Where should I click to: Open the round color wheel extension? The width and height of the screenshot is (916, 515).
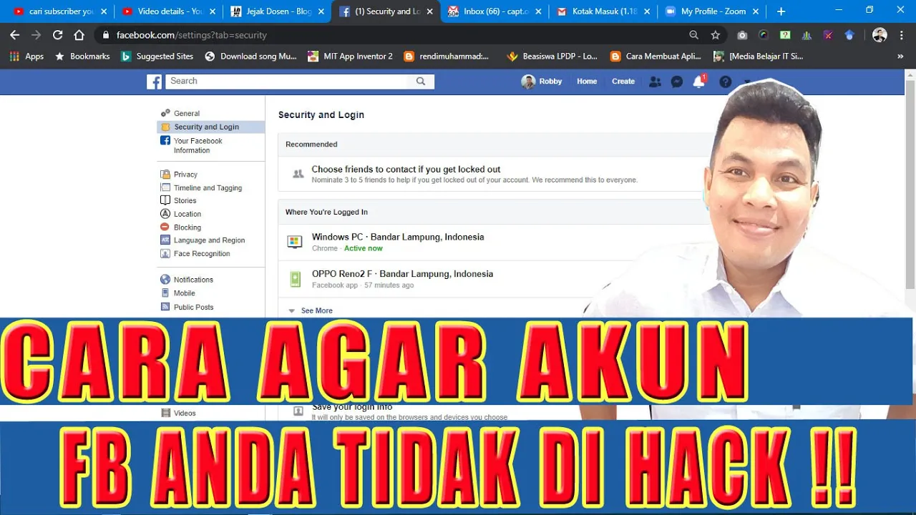(x=764, y=35)
